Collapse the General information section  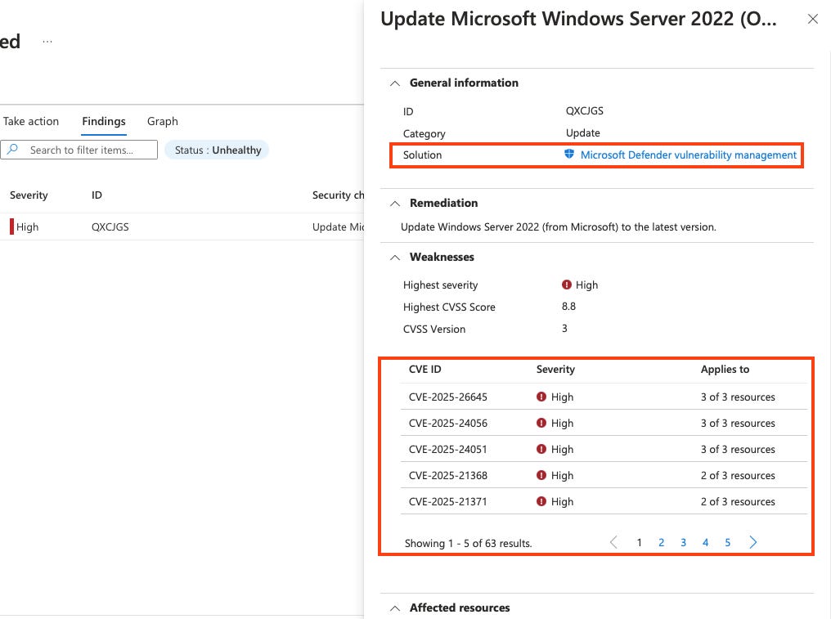click(x=395, y=83)
